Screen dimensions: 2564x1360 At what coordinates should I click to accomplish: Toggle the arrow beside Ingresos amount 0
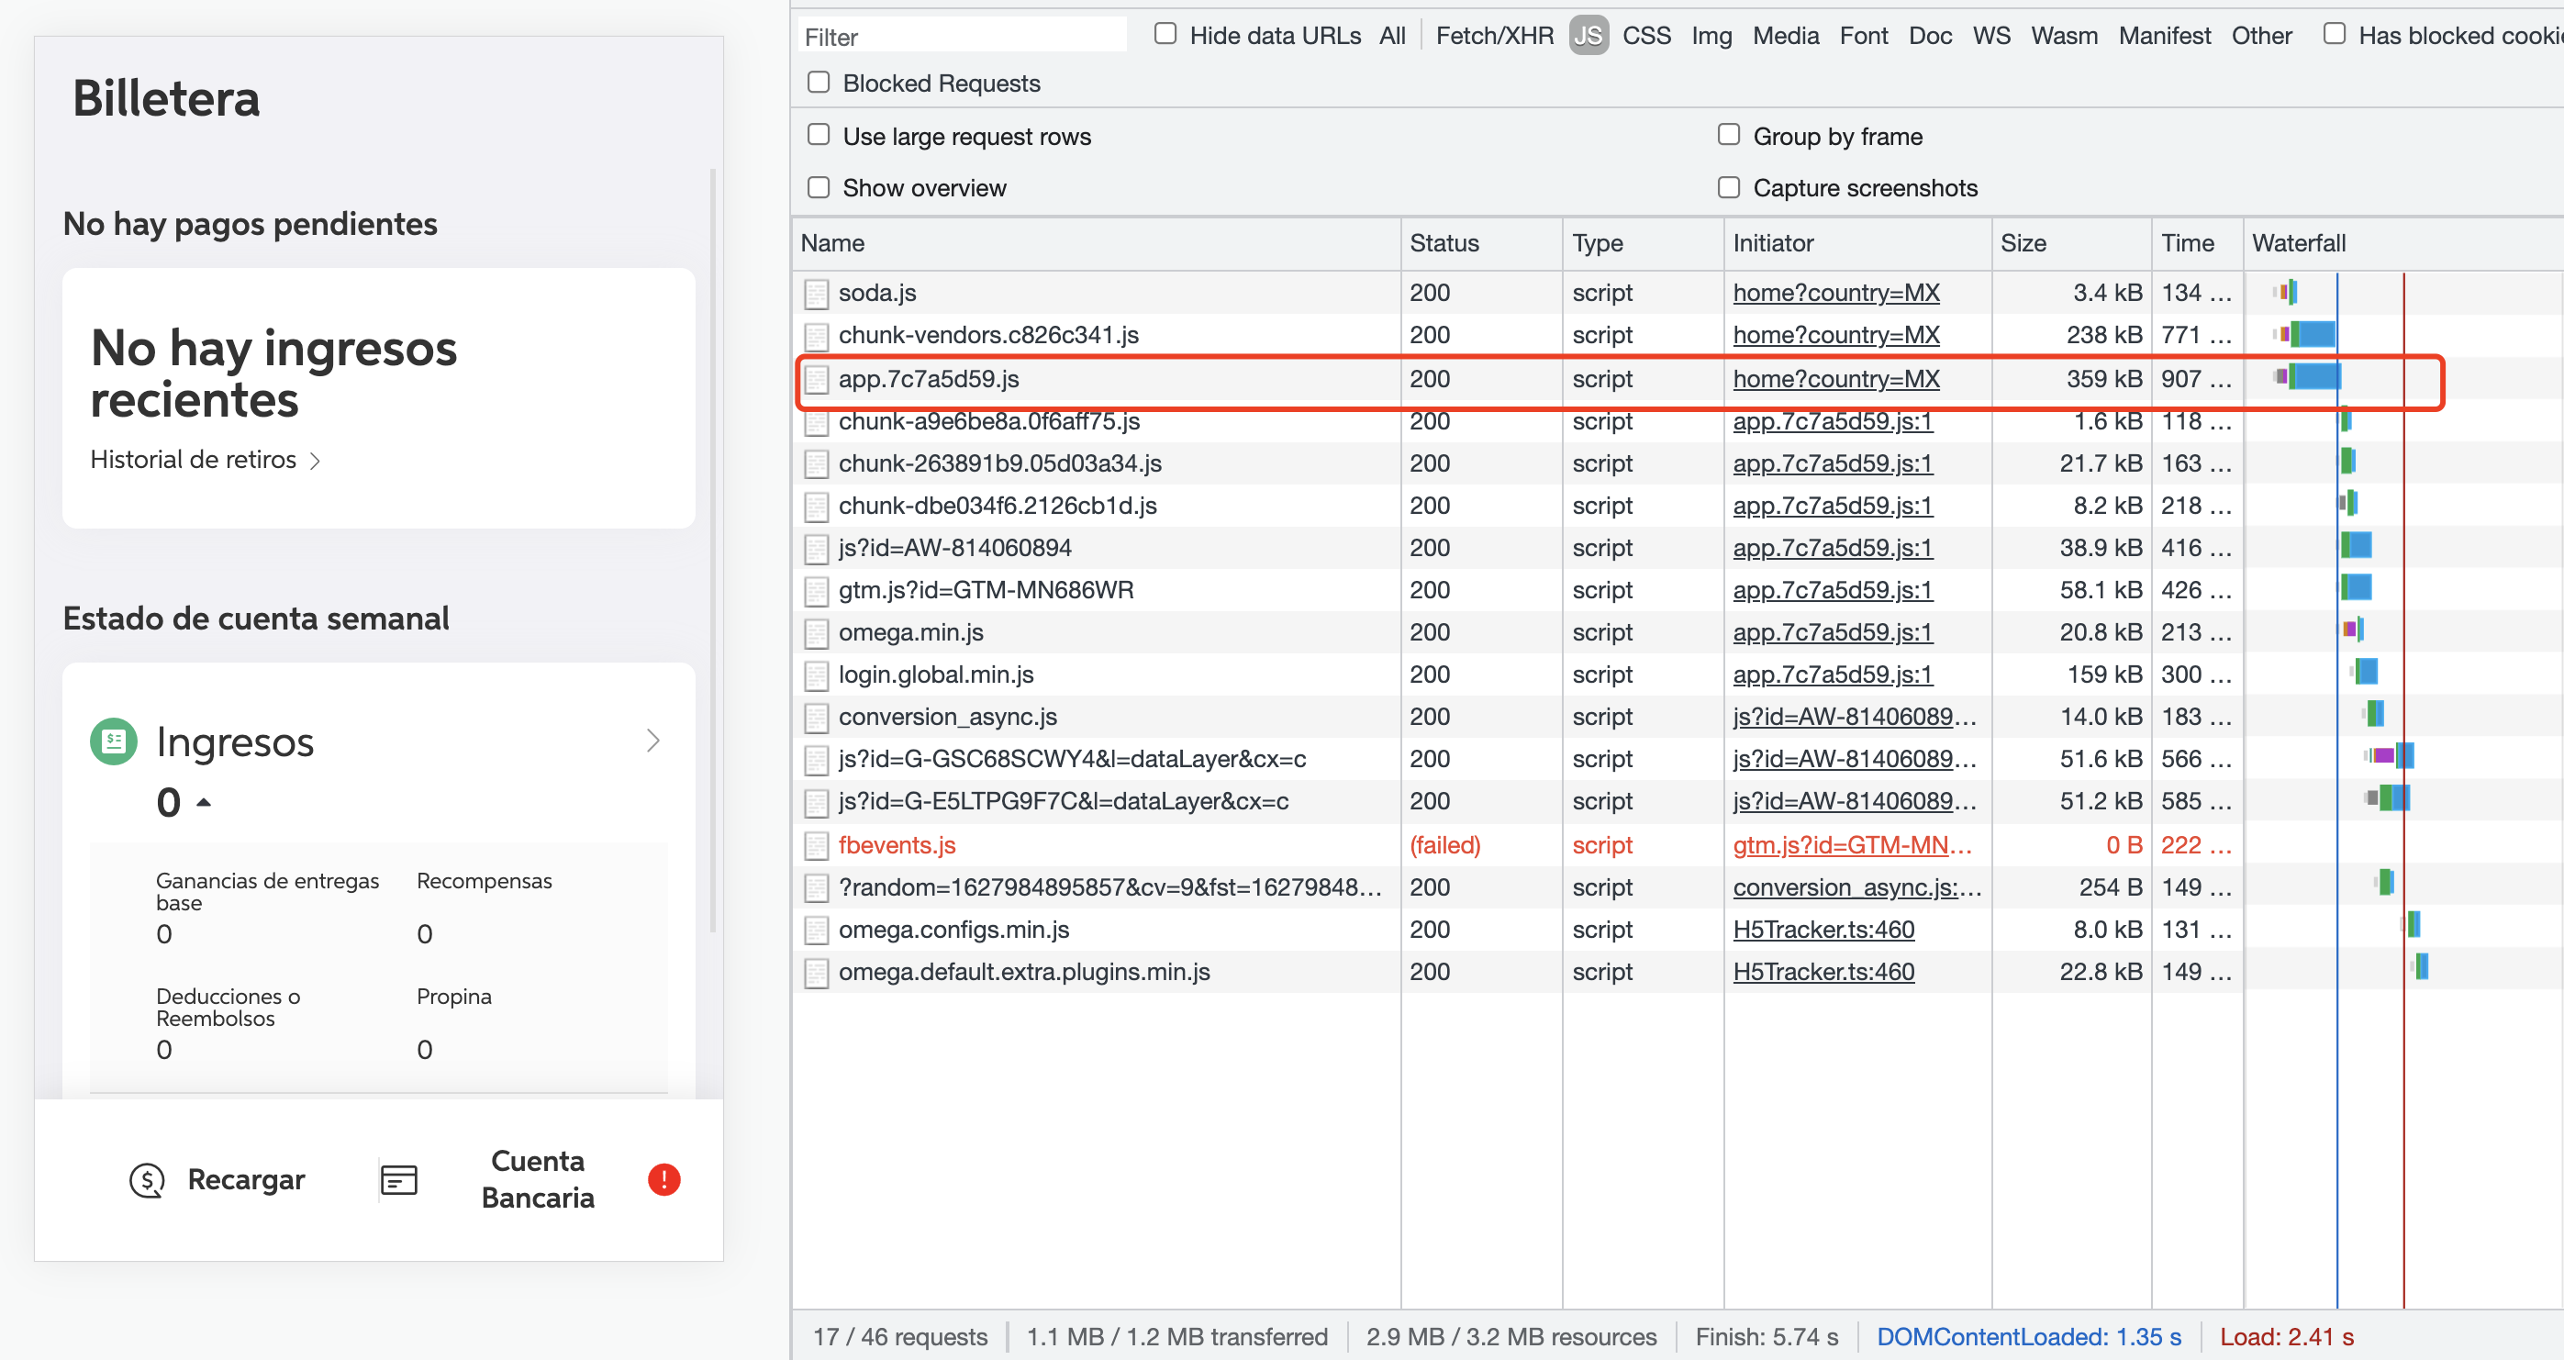pos(204,801)
